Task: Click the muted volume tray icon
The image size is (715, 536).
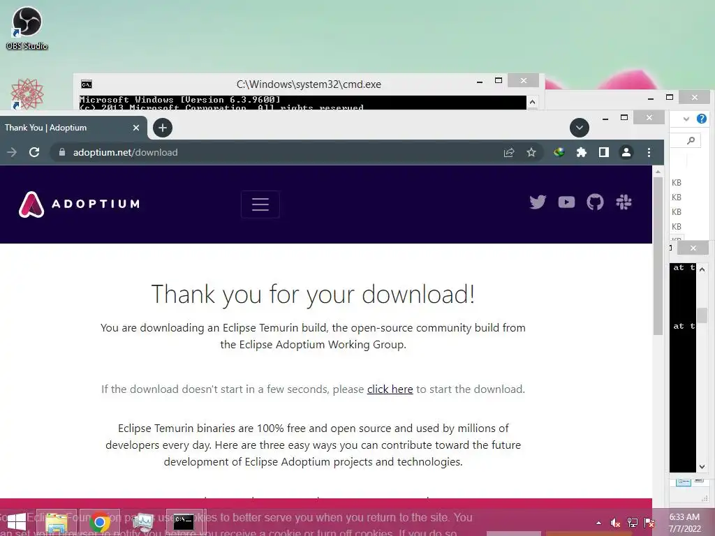Action: pyautogui.click(x=616, y=523)
